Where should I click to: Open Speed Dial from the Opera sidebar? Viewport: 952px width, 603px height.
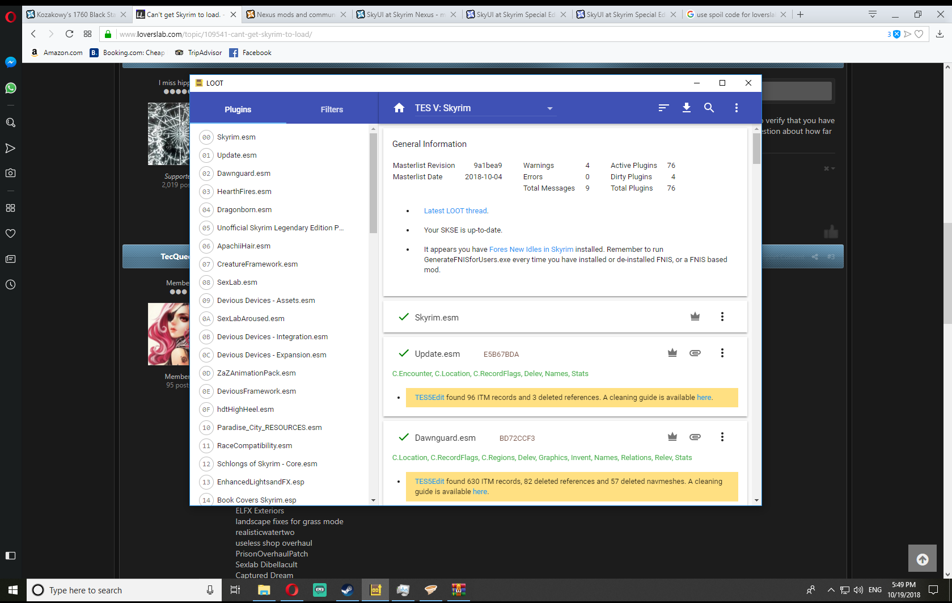click(x=10, y=208)
